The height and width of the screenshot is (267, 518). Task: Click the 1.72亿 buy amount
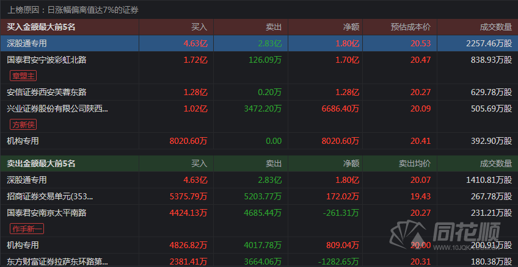pos(195,60)
